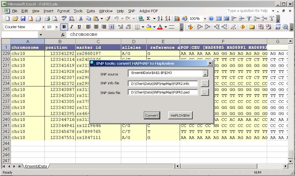Open the Adobe PDF menu

click(148, 11)
